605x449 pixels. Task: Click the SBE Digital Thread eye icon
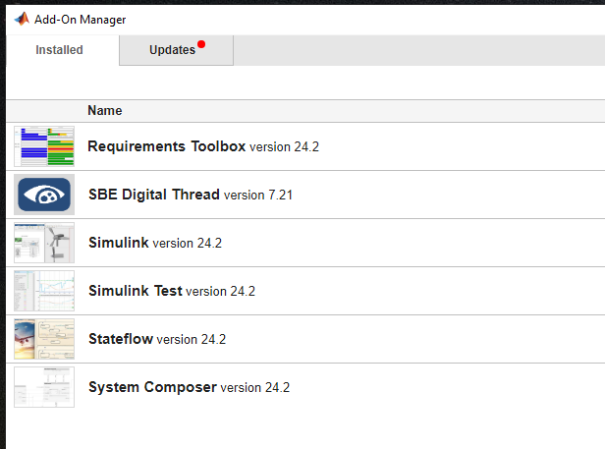pos(44,195)
